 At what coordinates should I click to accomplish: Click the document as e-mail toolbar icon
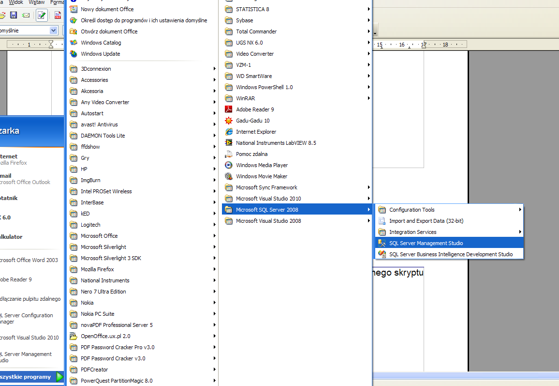(x=26, y=15)
